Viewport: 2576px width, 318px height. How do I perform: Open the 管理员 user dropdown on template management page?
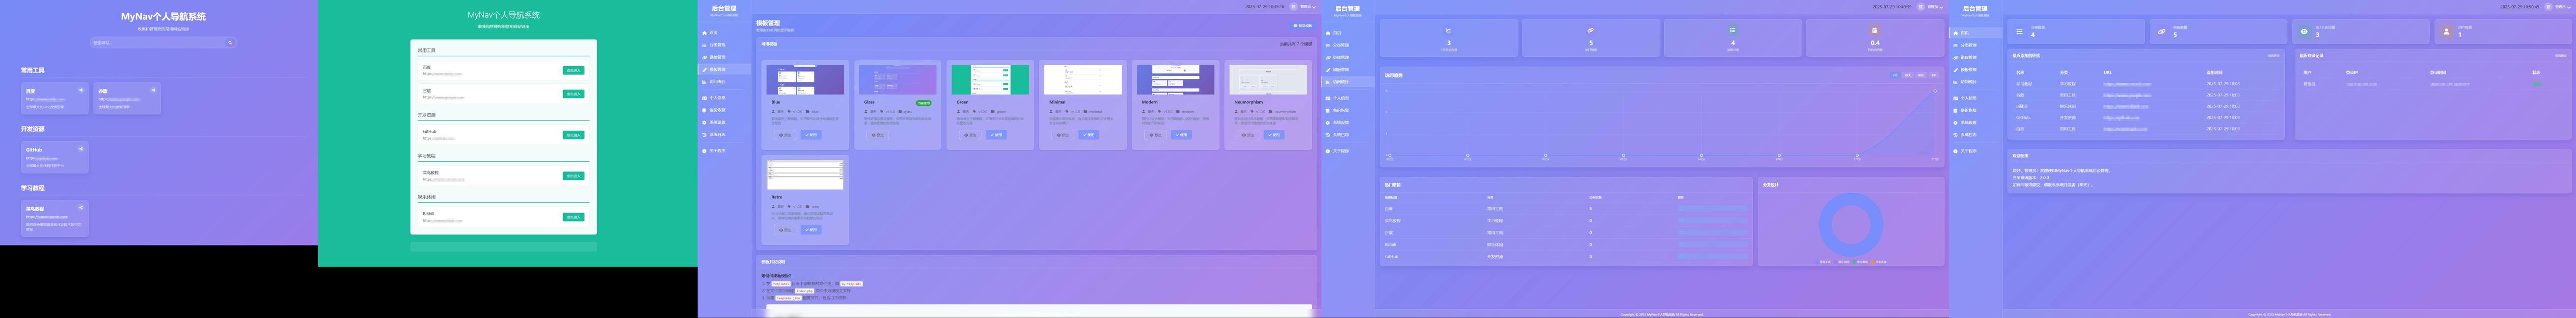coord(1303,6)
